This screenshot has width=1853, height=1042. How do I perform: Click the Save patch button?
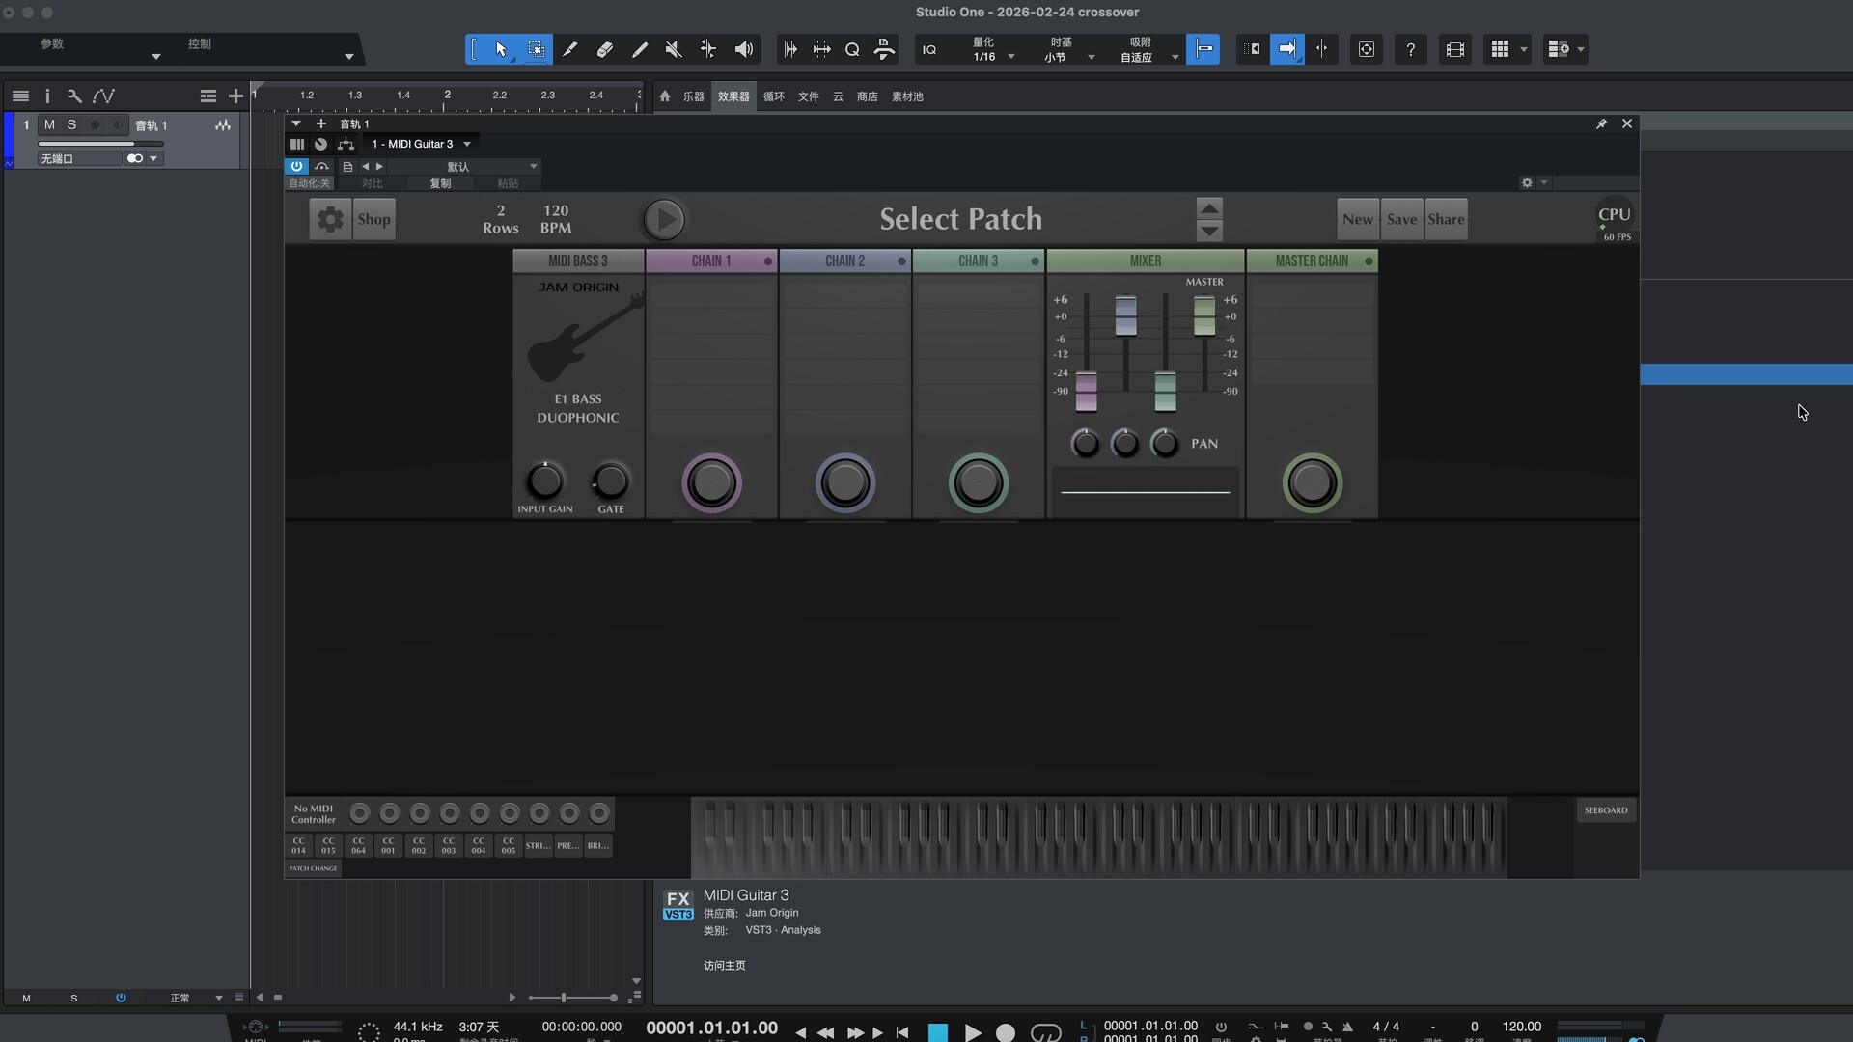1401,219
